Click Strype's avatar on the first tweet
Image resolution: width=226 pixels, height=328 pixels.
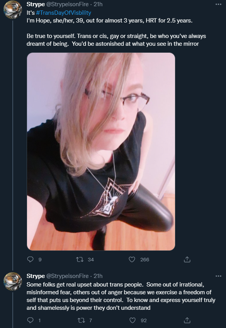tap(13, 10)
